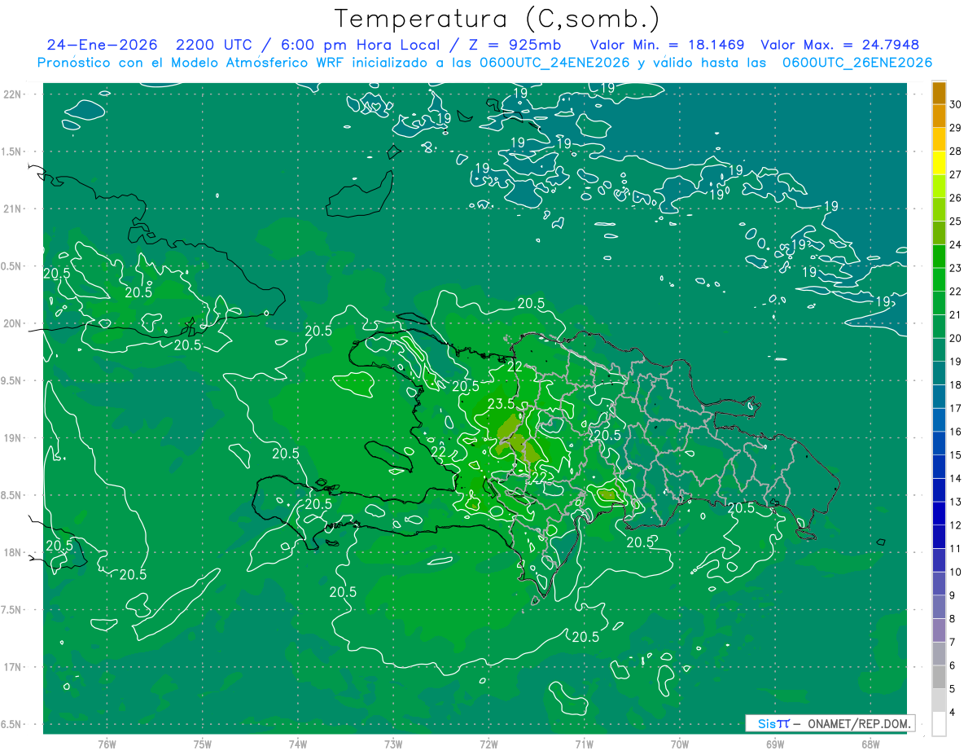Select the 69W longitude axis label
Viewport: 977px width, 755px height.
(x=775, y=744)
